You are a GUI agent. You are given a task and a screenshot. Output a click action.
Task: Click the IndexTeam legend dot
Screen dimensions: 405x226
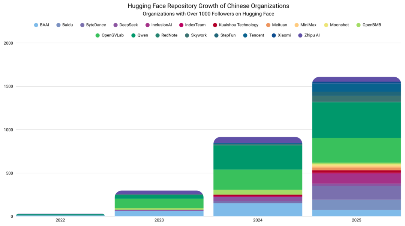[181, 25]
